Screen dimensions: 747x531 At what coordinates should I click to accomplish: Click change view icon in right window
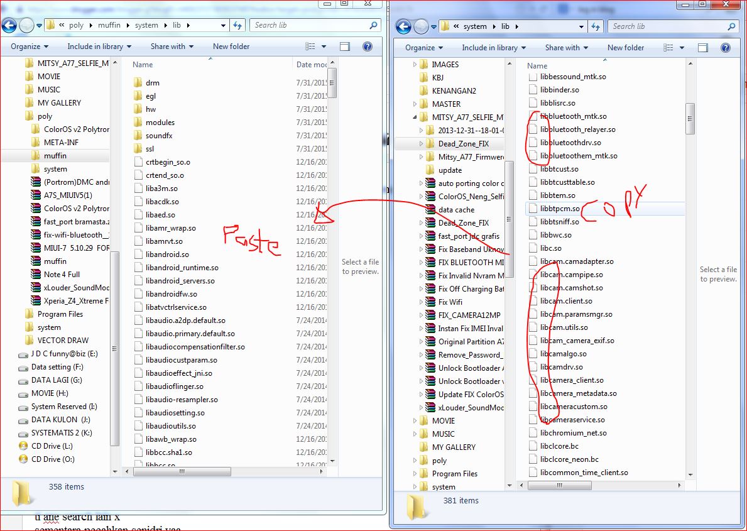[x=668, y=48]
